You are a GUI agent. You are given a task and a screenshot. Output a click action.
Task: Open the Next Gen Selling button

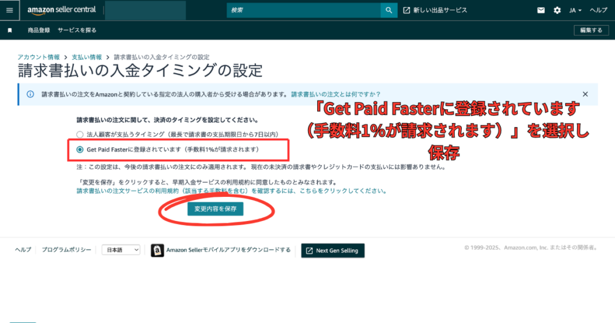(x=333, y=250)
